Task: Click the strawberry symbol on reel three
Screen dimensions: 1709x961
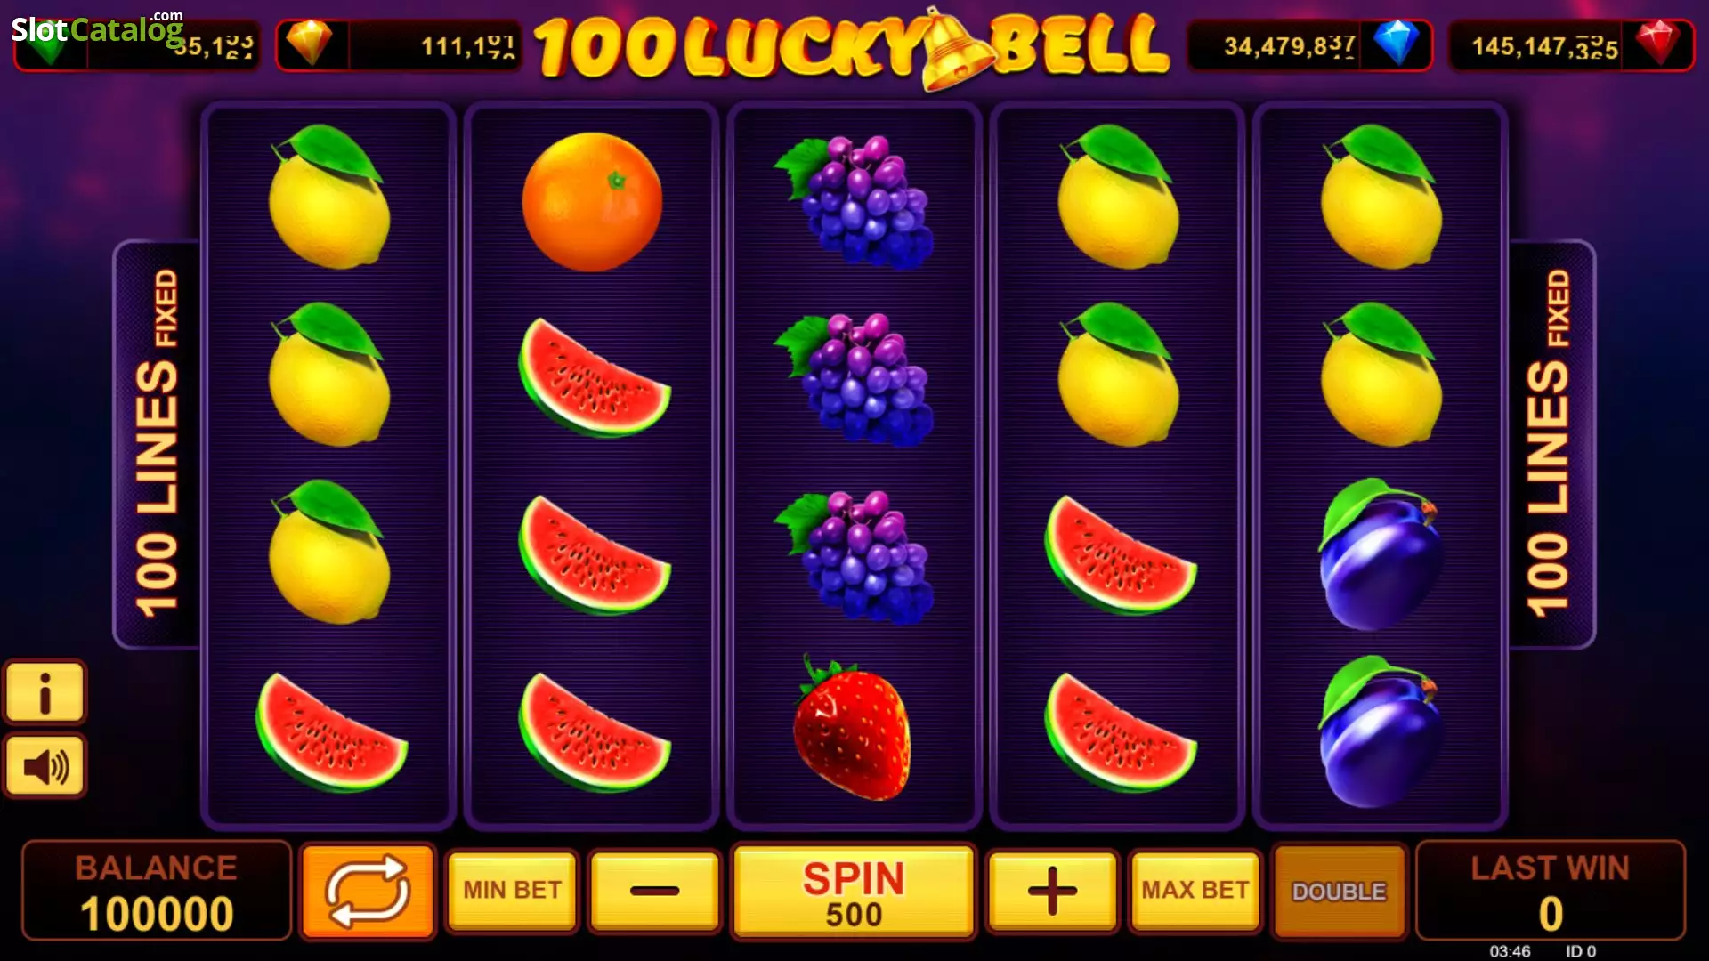Action: tap(852, 730)
